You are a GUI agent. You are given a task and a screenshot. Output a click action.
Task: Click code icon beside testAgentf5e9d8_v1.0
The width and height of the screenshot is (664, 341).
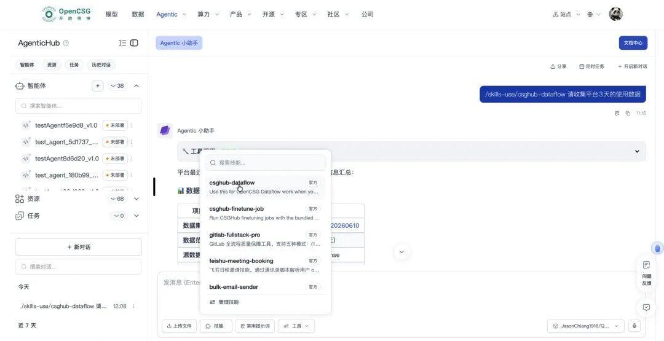[26, 125]
